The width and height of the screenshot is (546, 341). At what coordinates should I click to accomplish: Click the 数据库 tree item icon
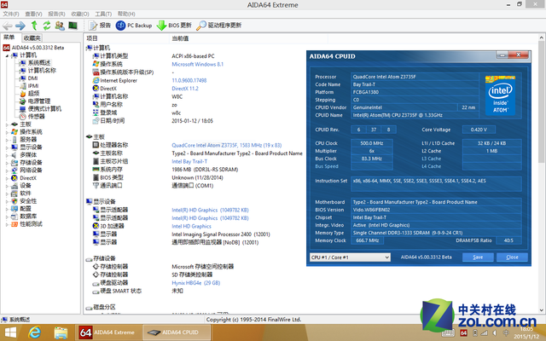pyautogui.click(x=15, y=217)
